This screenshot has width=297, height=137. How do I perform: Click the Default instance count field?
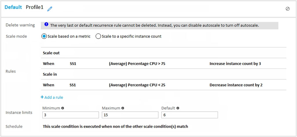click(x=190, y=115)
